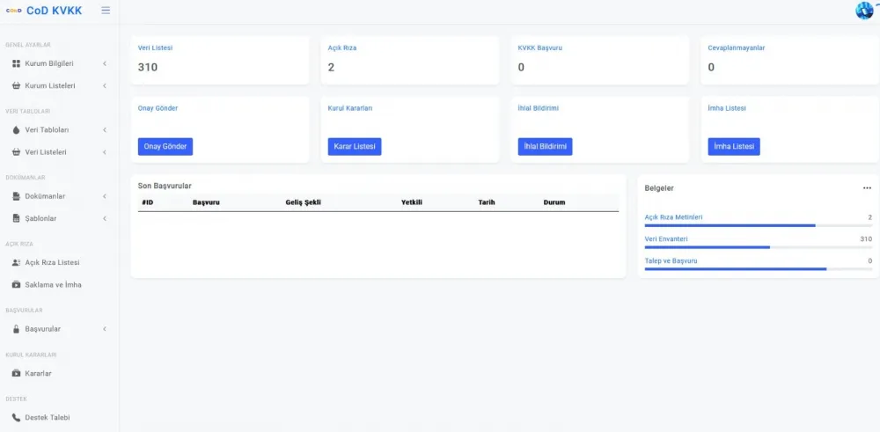This screenshot has height=432, width=880.
Task: Click the Saklama ve İmha camera icon
Action: pyautogui.click(x=16, y=284)
